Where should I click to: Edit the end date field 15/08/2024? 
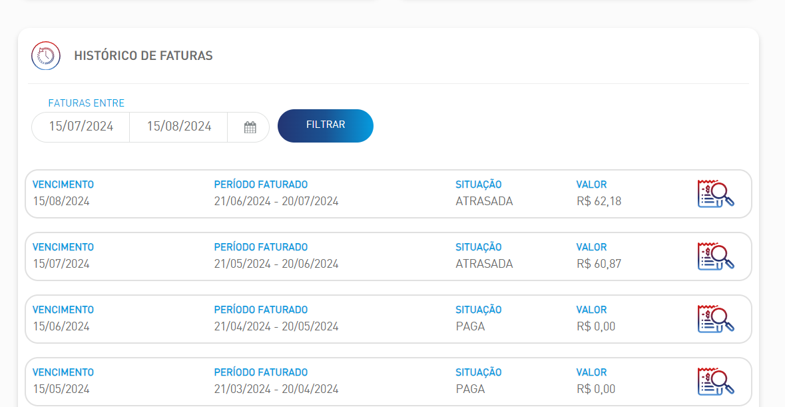click(x=179, y=127)
